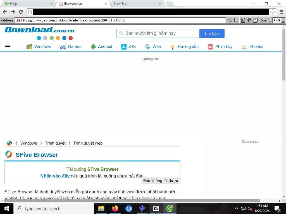Click the SFive Browser title heading link
This screenshot has height=214, width=286.
(37, 155)
